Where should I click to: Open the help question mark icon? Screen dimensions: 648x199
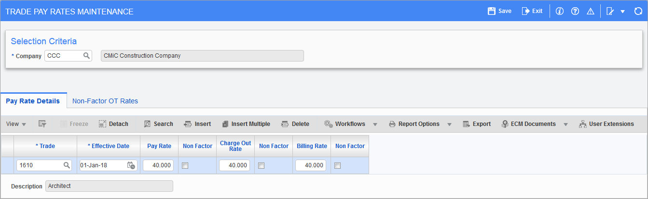575,11
